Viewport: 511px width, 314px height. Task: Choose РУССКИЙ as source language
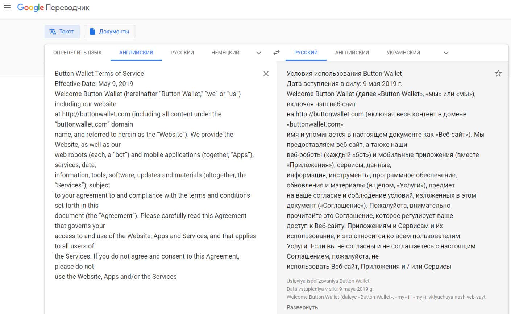tap(182, 53)
